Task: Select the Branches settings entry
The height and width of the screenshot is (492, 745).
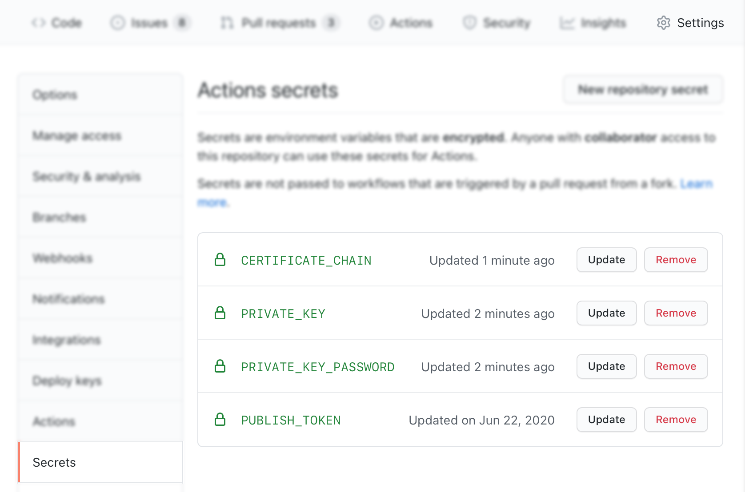Action: point(59,217)
